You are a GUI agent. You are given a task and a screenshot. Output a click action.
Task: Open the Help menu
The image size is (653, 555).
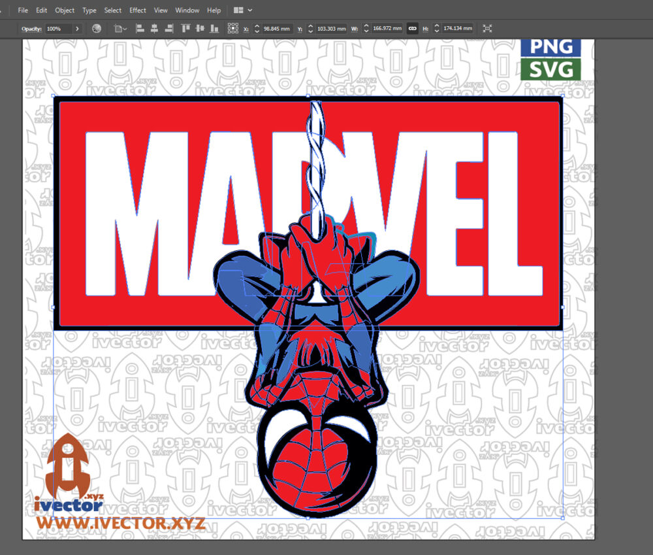(214, 10)
